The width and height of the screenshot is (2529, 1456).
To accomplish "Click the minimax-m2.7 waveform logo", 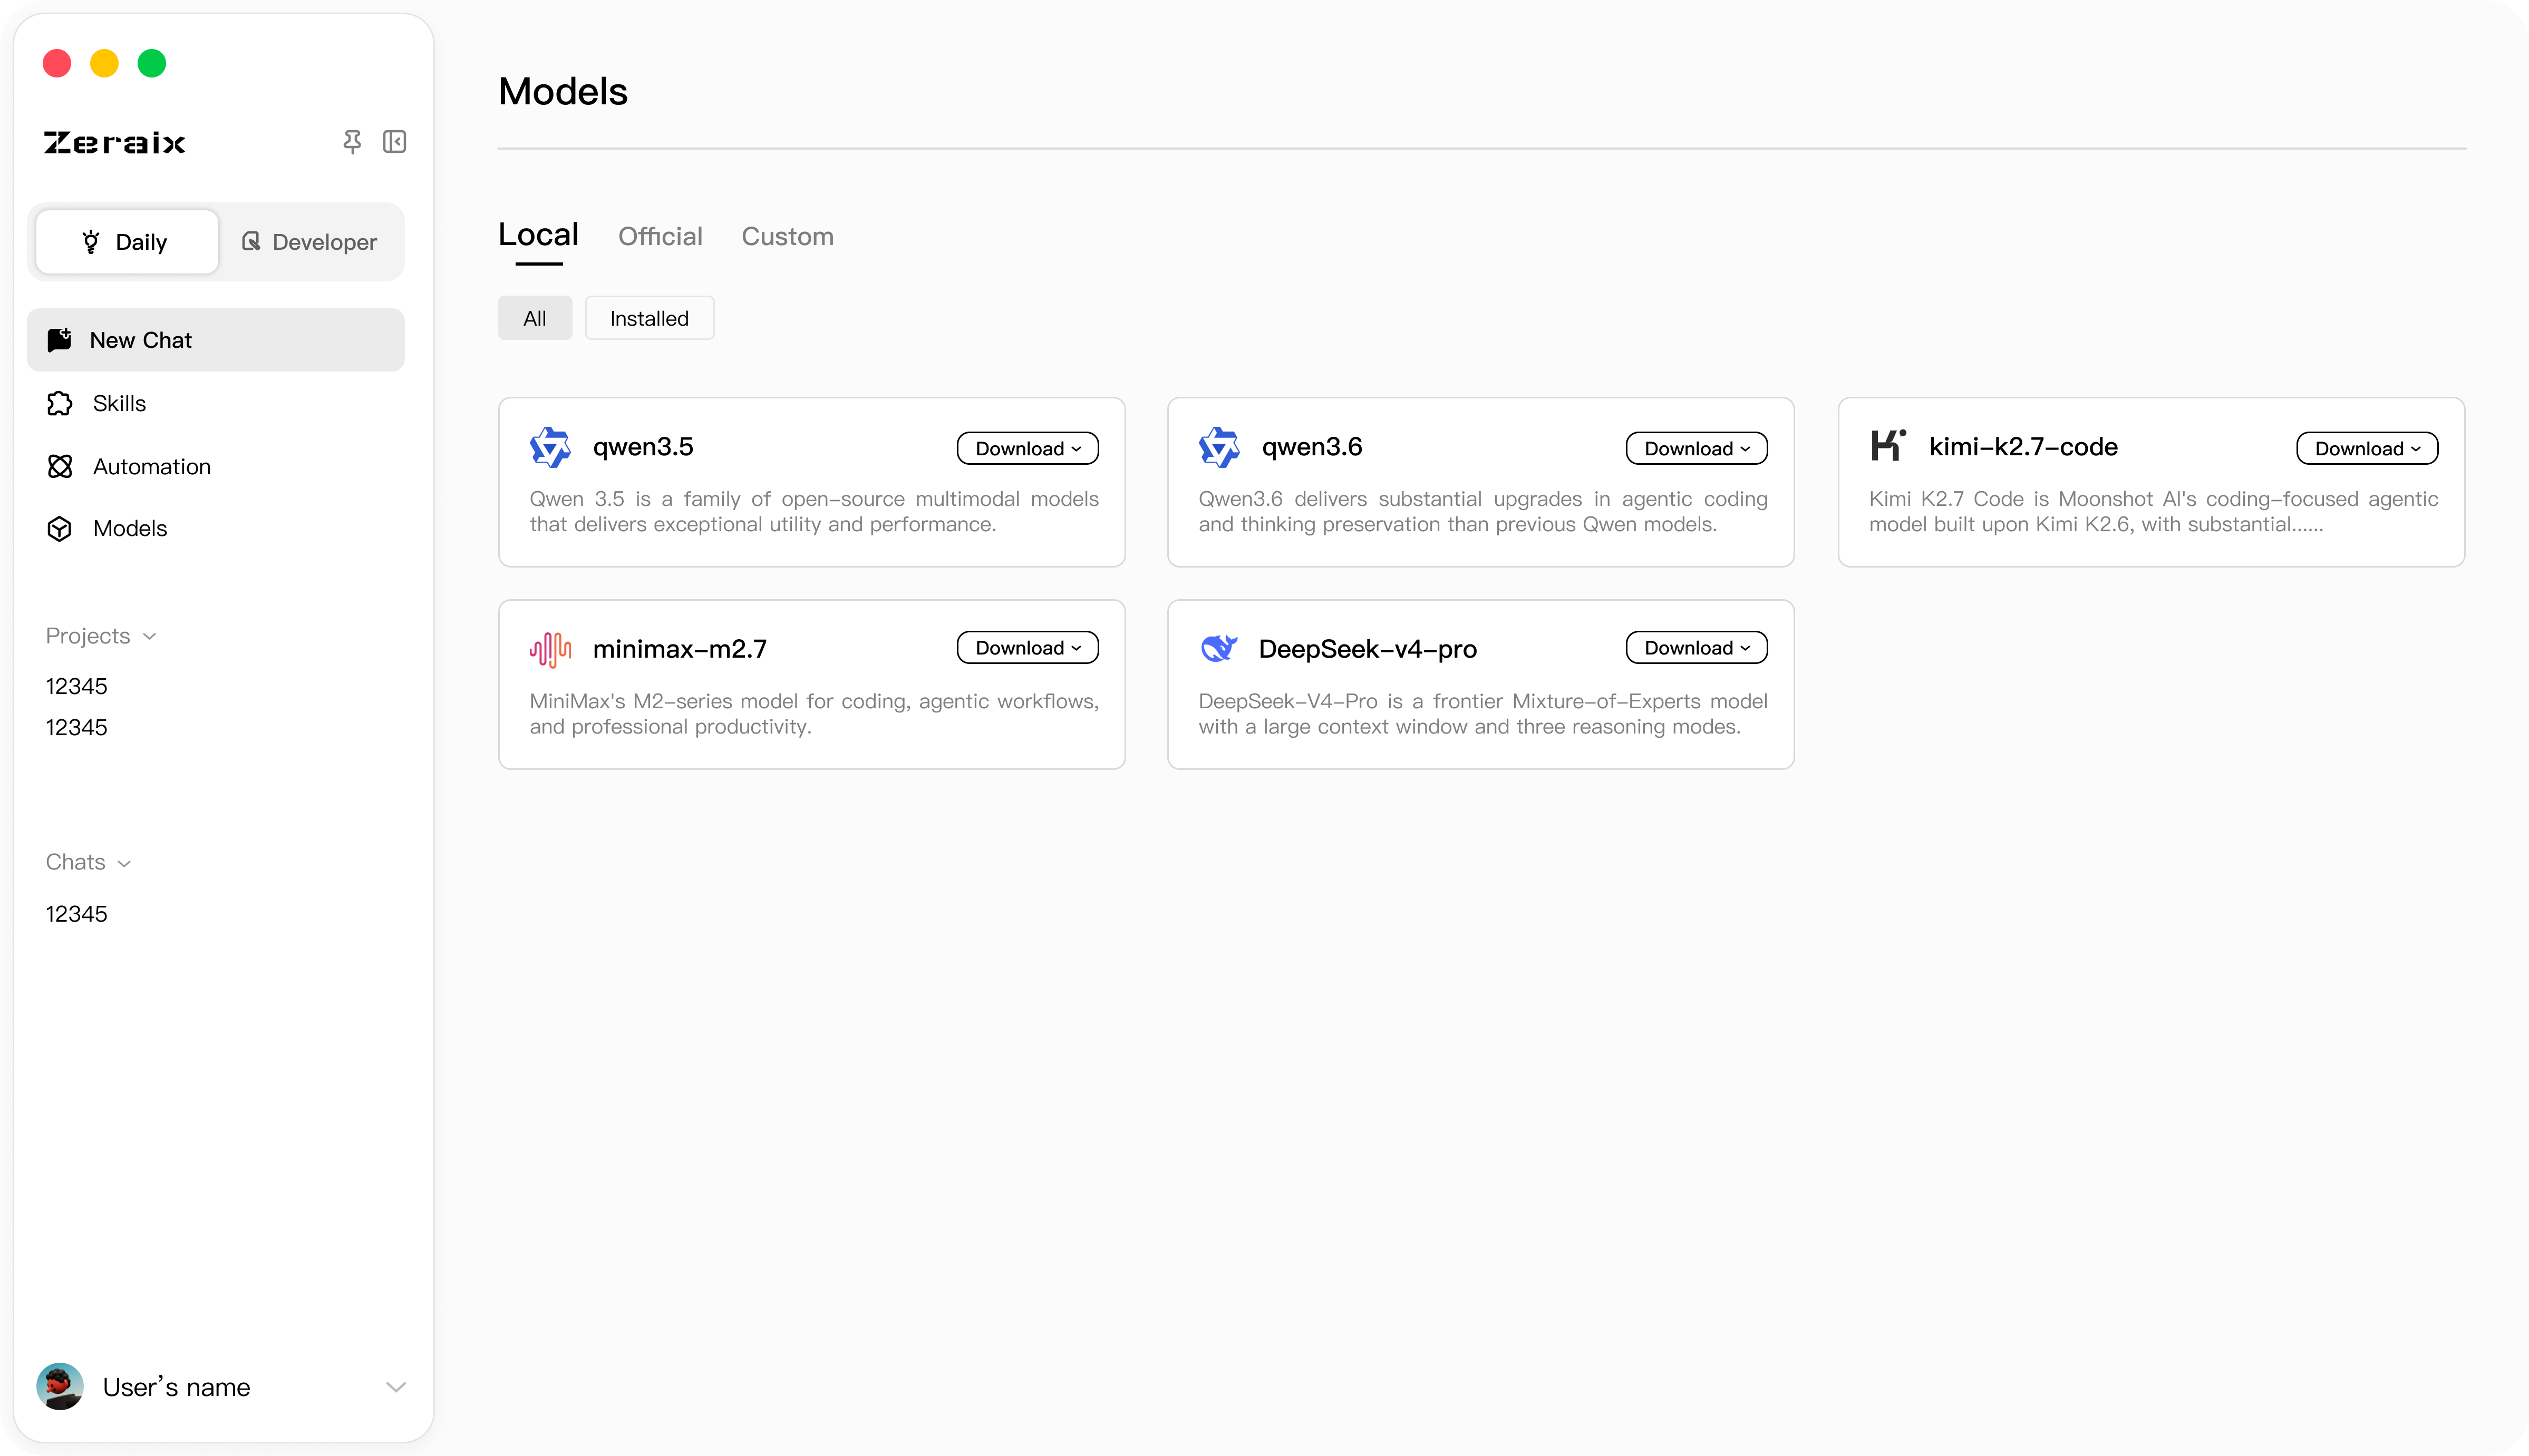I will 550,649.
